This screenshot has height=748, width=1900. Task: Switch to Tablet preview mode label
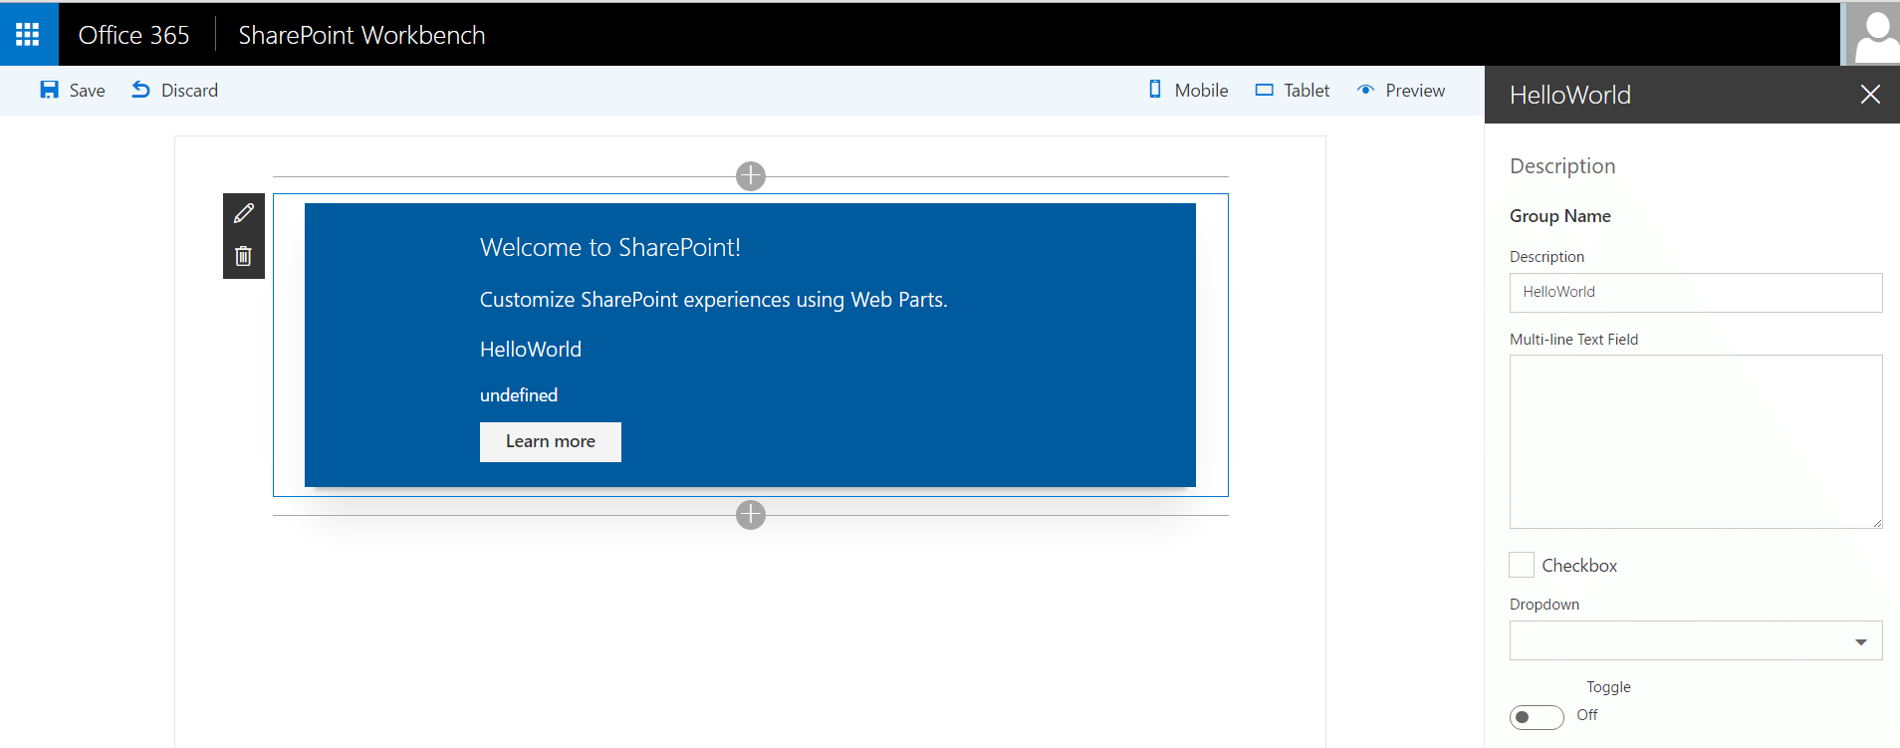tap(1306, 91)
